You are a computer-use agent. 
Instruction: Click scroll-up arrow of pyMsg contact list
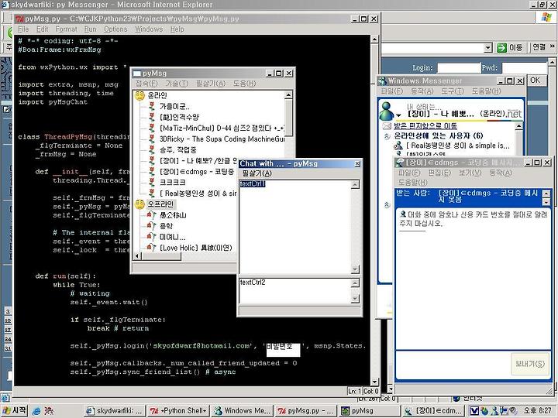coord(288,94)
